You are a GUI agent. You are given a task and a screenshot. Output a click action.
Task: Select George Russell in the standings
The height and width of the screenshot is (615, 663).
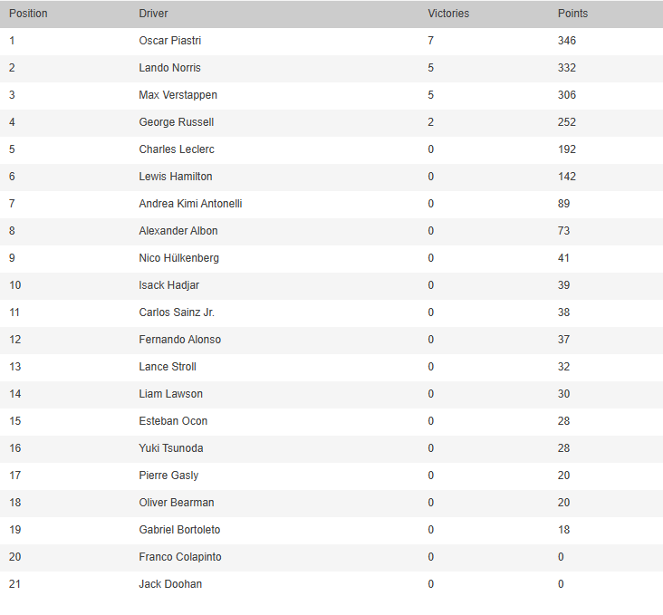point(176,122)
